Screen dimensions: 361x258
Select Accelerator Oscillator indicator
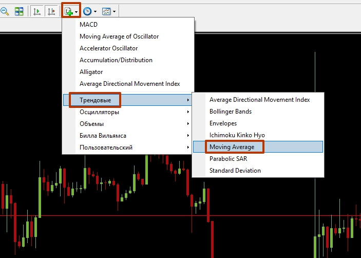click(108, 48)
